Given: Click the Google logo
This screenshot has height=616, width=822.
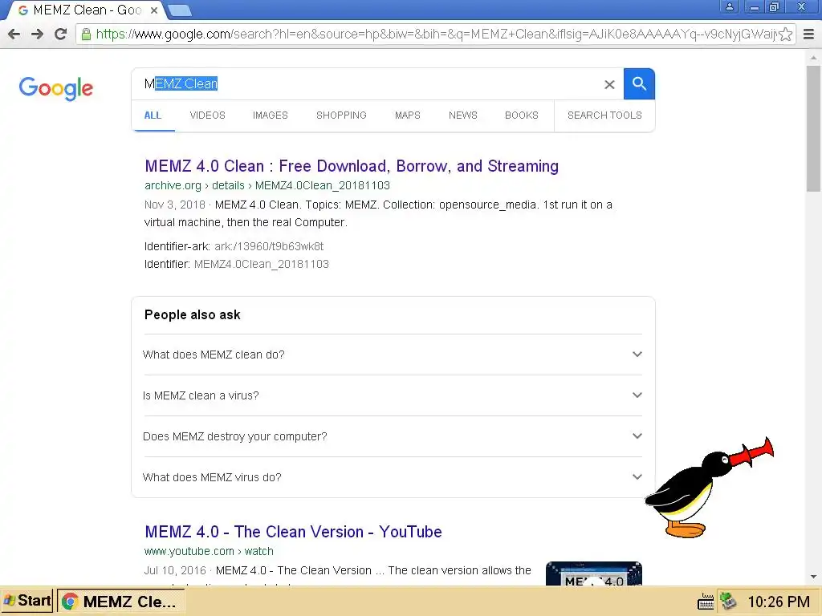Looking at the screenshot, I should click(56, 88).
